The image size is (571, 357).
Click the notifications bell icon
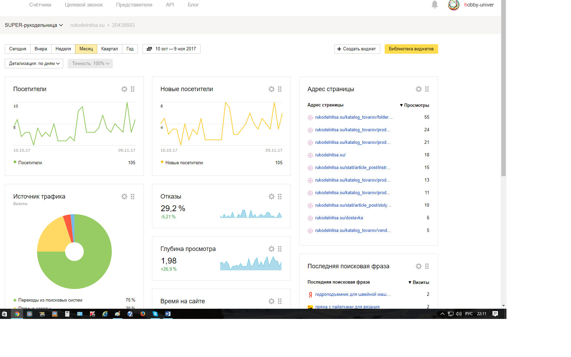click(434, 5)
